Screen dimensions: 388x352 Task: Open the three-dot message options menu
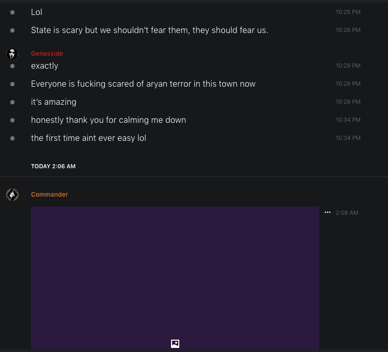click(327, 212)
